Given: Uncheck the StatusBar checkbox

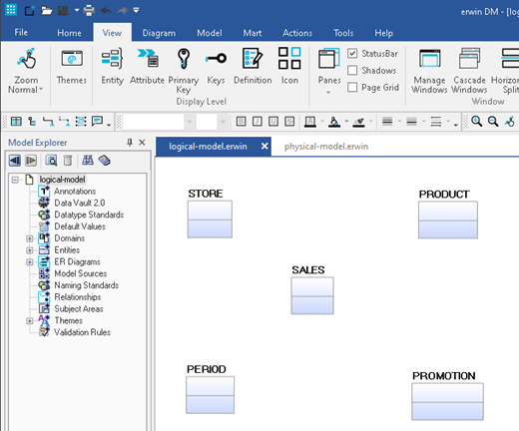Looking at the screenshot, I should click(x=352, y=53).
